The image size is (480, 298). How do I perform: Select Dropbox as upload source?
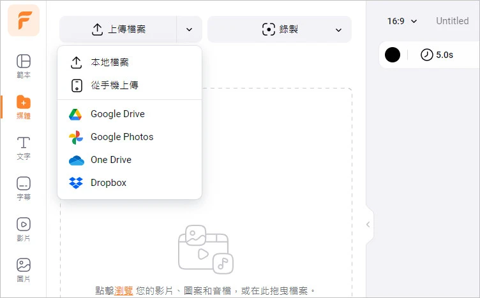click(130, 183)
